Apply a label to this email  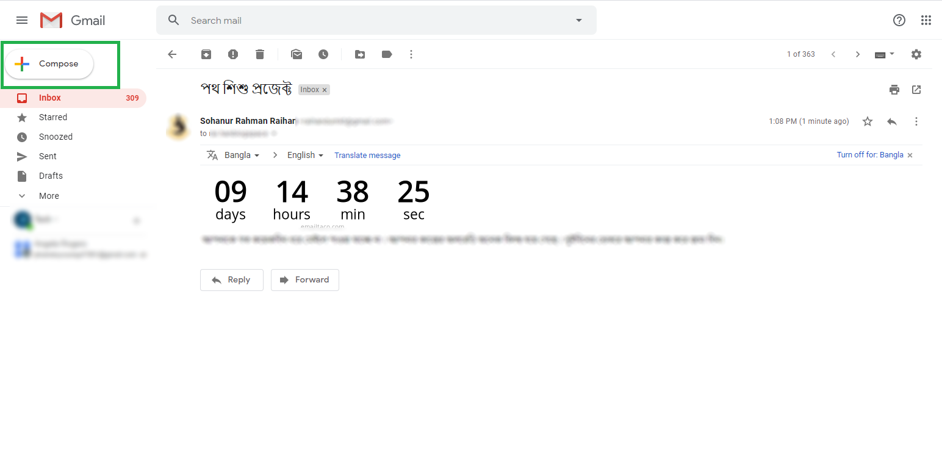tap(387, 54)
